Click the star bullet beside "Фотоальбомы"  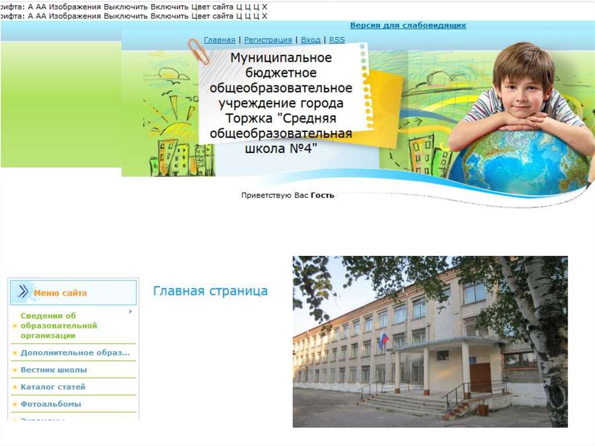15,405
